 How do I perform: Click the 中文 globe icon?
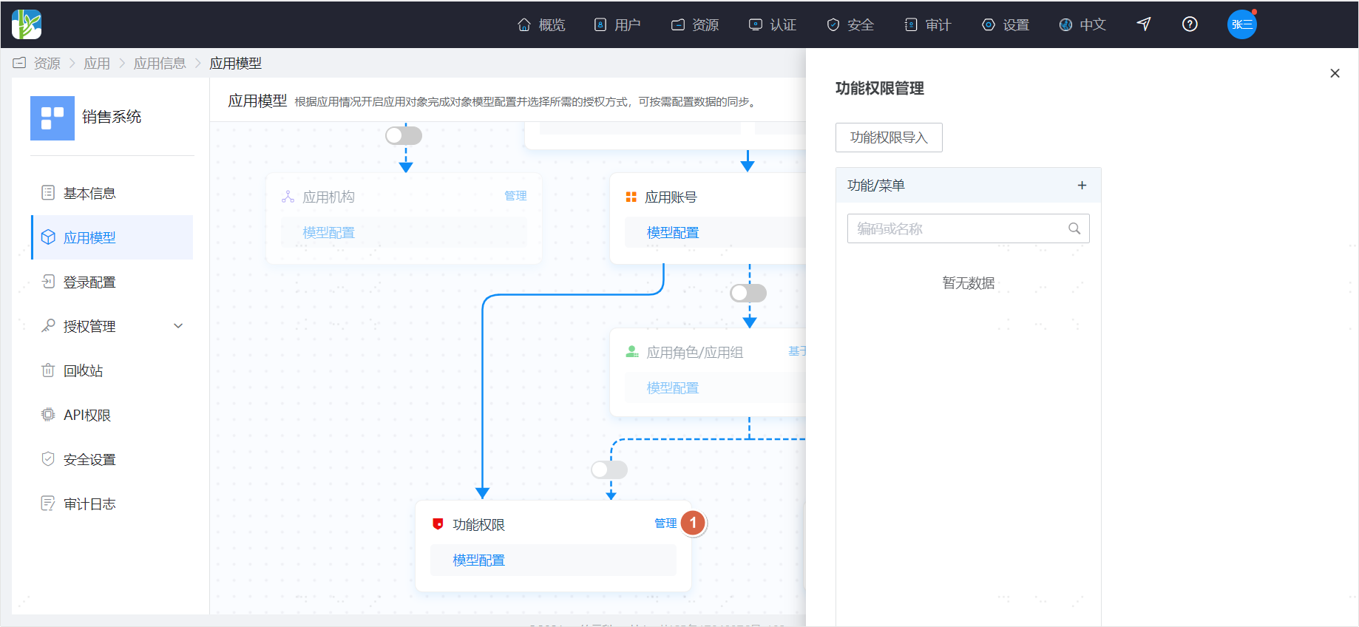click(1065, 24)
